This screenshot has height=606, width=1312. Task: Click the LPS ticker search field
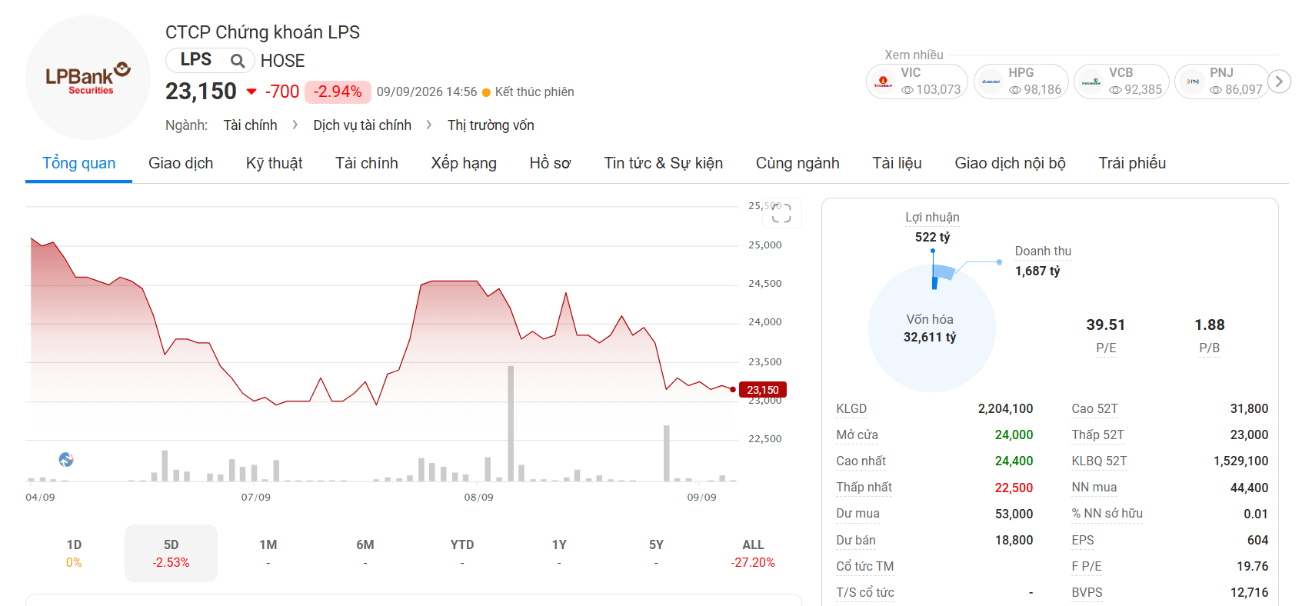(x=210, y=61)
